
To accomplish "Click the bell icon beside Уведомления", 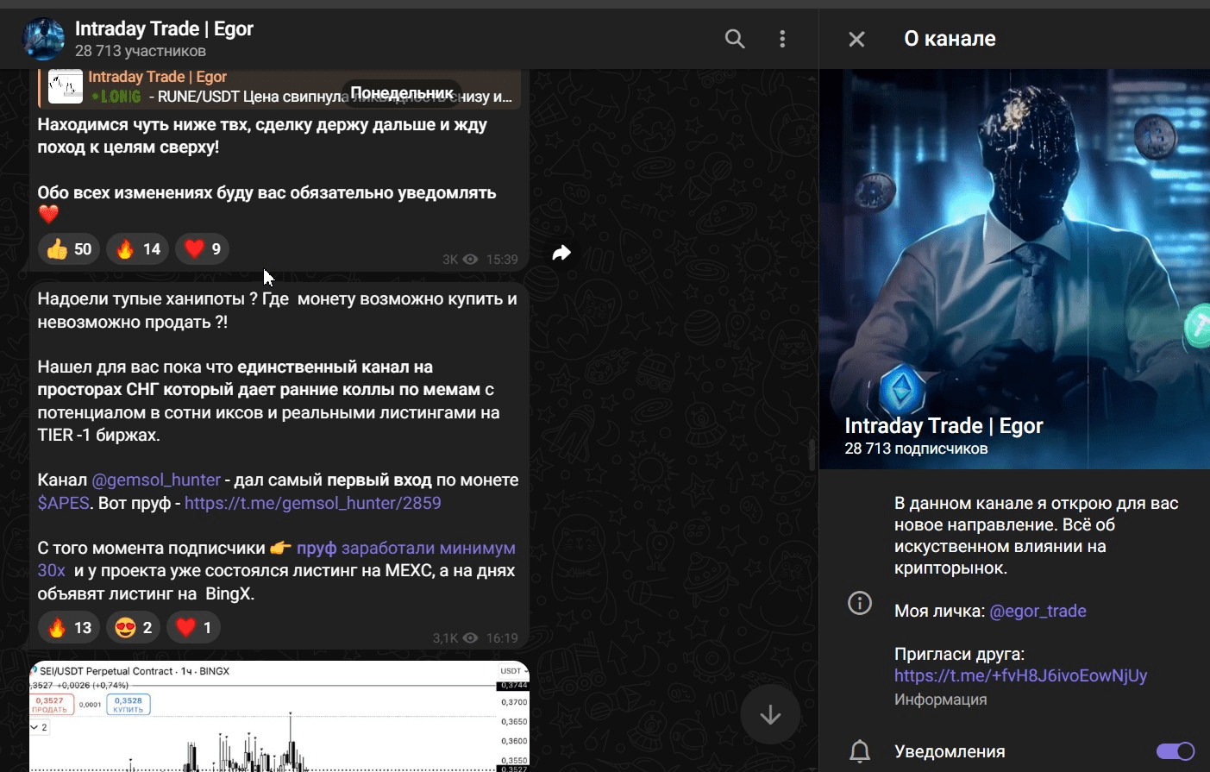I will click(860, 751).
